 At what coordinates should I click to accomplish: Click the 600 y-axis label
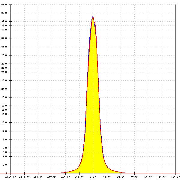[5, 148]
